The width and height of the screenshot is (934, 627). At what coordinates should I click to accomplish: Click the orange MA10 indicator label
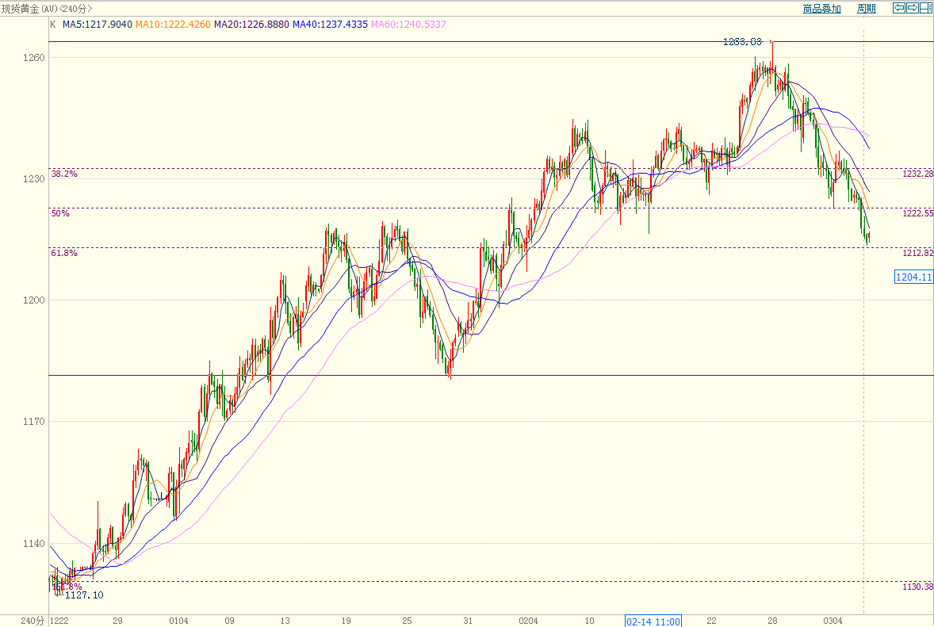click(173, 25)
